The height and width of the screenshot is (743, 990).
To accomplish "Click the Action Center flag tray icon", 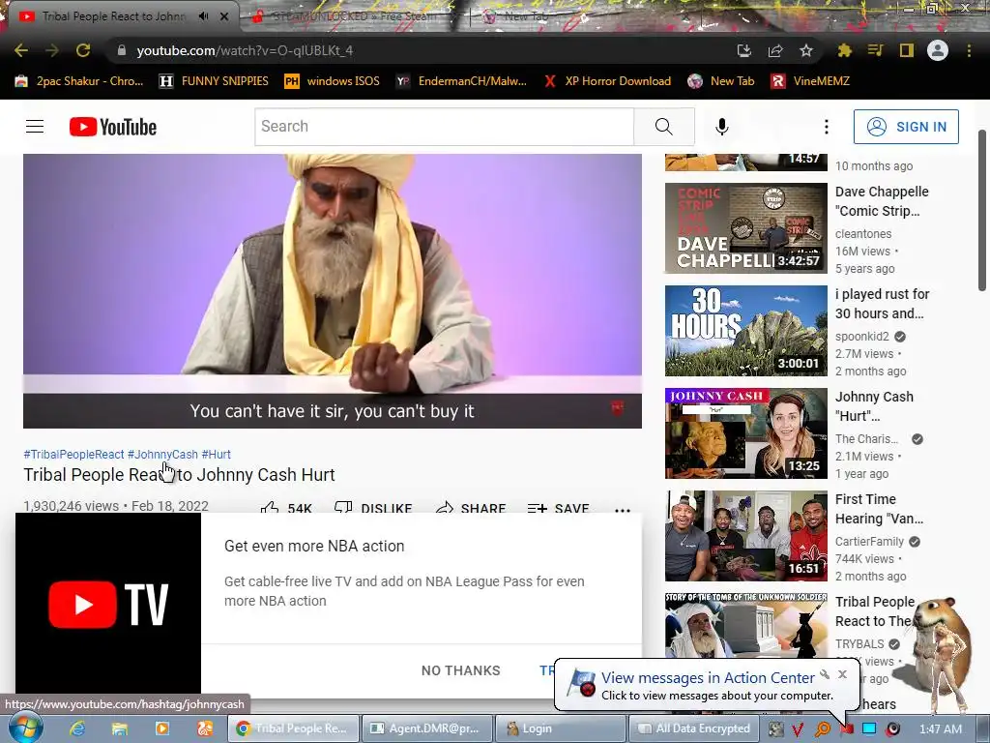I will pos(847,729).
